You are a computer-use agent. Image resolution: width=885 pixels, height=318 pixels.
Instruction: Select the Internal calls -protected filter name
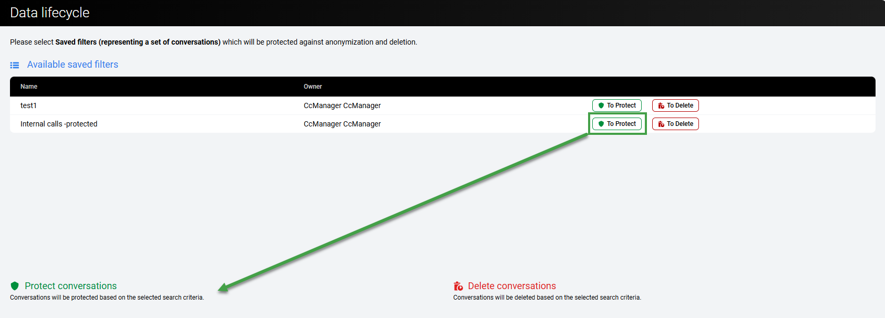[x=59, y=124]
